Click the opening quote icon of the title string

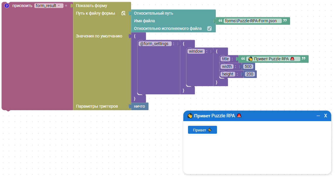coord(243,59)
